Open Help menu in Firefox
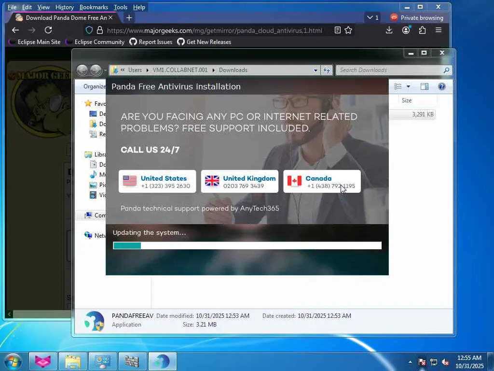This screenshot has height=371, width=494. click(x=139, y=7)
